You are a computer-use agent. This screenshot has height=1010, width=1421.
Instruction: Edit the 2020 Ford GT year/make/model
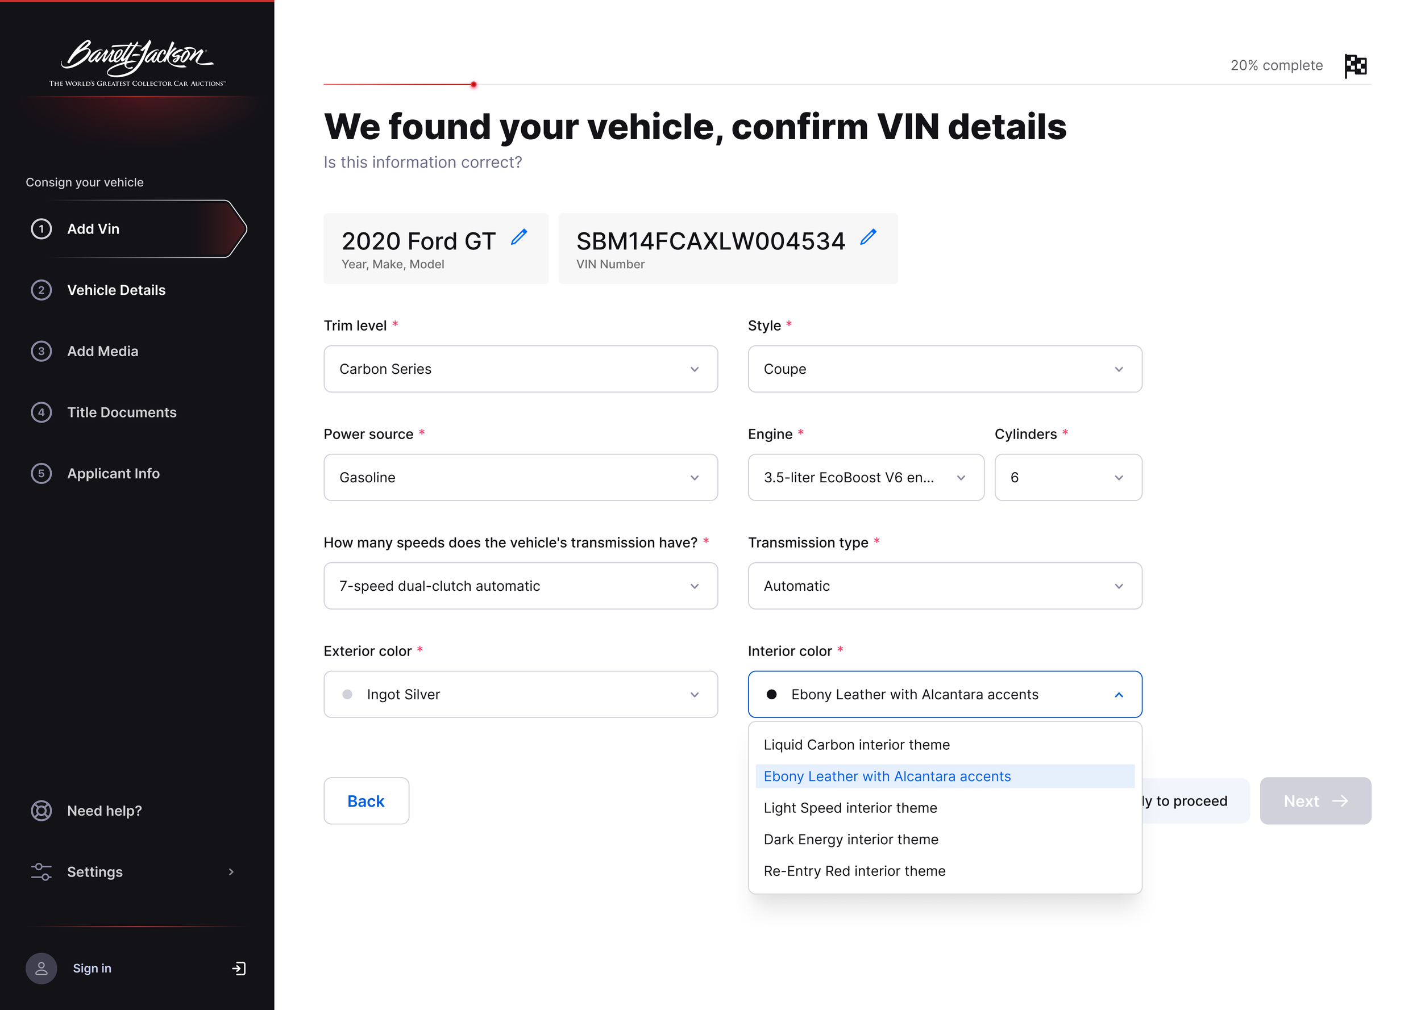(519, 237)
